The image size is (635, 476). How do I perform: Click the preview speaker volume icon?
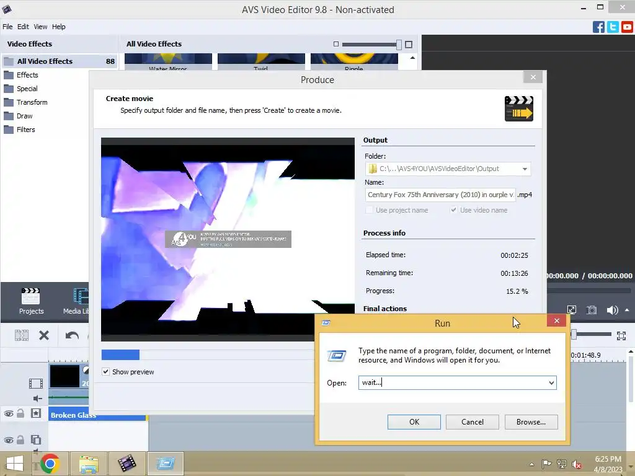[x=612, y=310]
